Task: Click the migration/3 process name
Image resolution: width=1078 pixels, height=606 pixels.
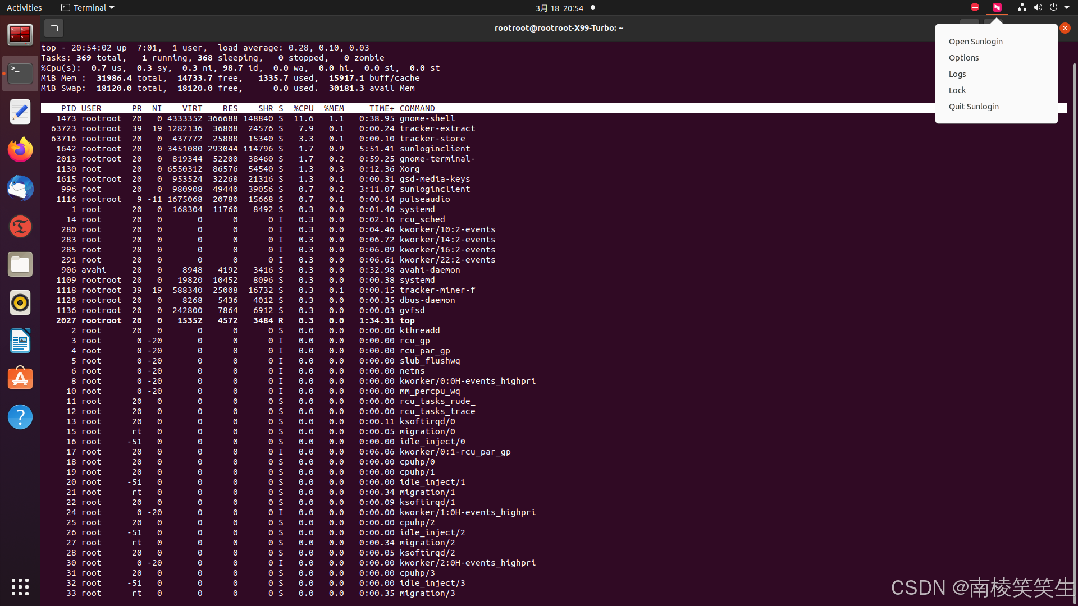Action: click(427, 593)
